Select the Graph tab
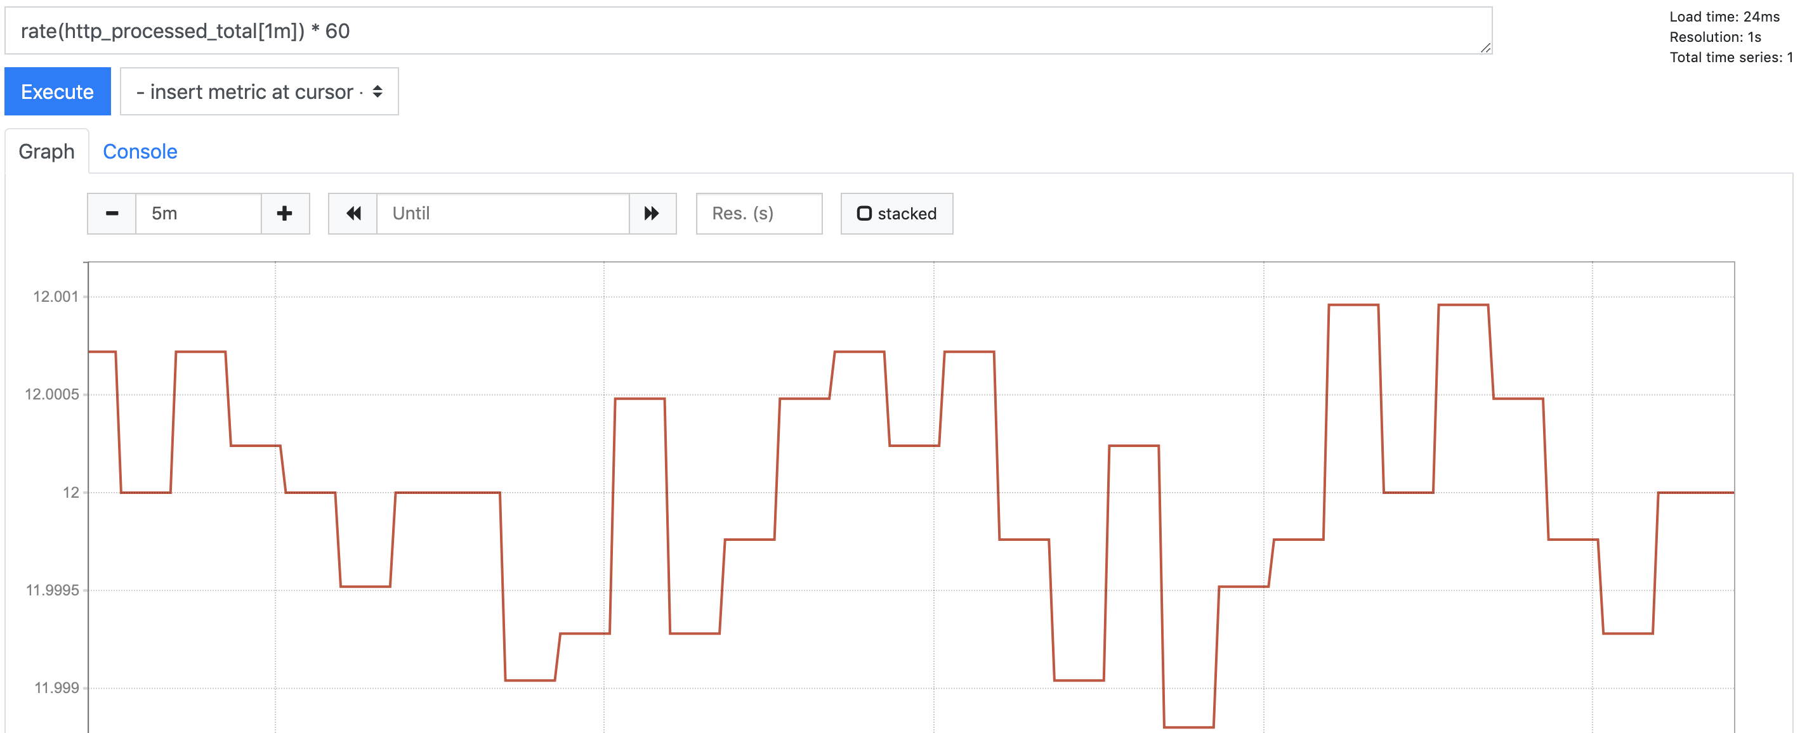The width and height of the screenshot is (1807, 733). coord(46,152)
